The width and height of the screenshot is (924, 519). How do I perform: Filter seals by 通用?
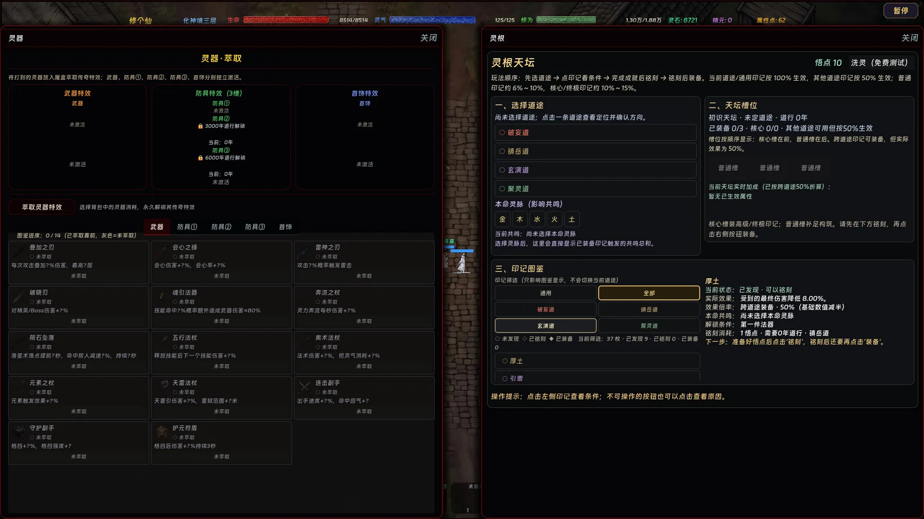tap(546, 293)
